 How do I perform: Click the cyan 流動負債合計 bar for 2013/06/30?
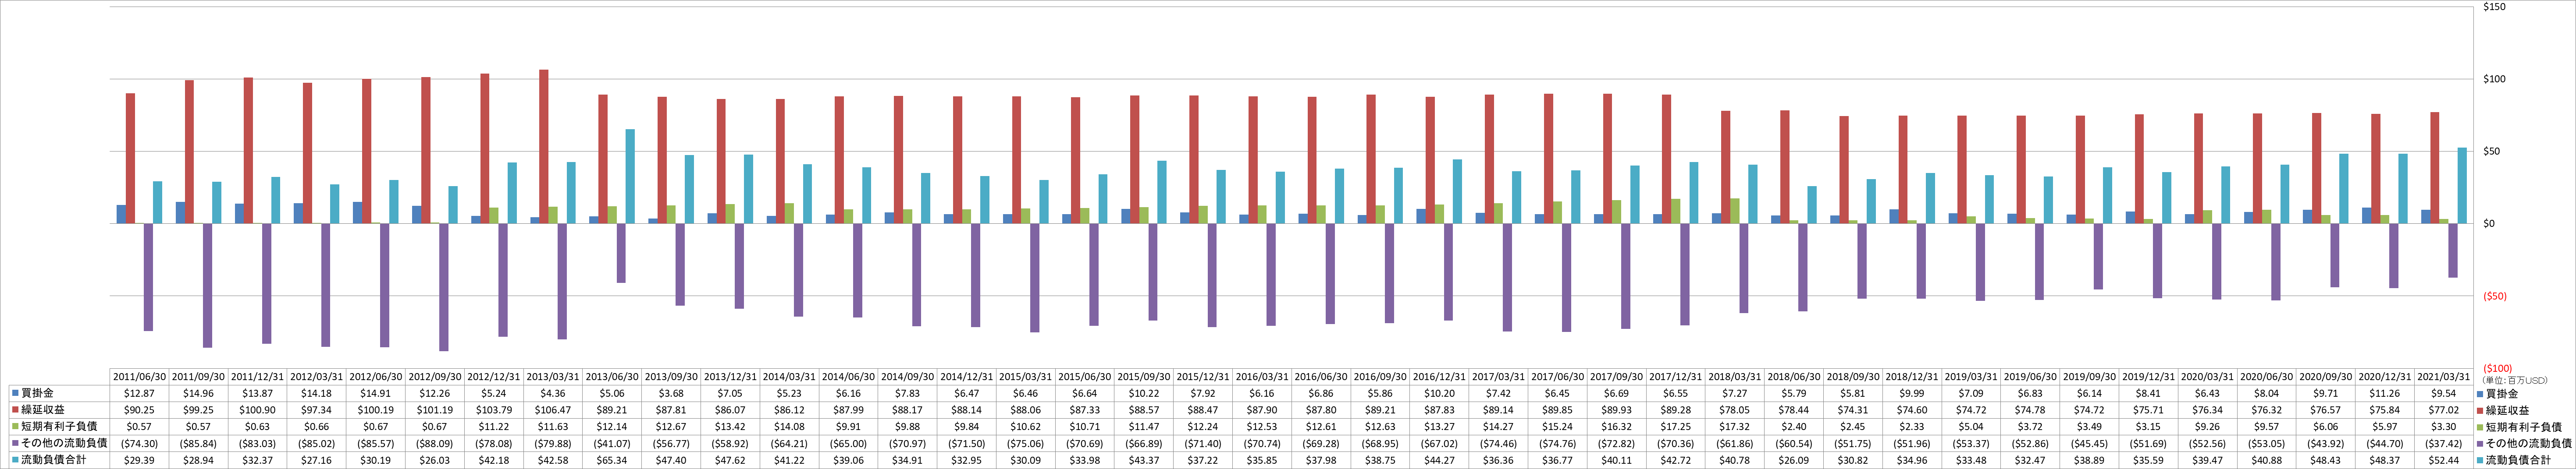(x=630, y=176)
